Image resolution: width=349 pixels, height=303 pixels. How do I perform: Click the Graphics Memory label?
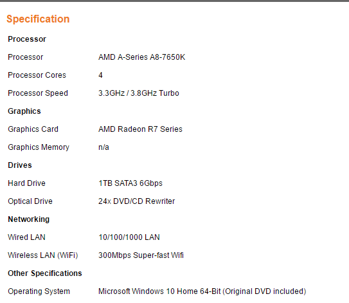pyautogui.click(x=39, y=147)
